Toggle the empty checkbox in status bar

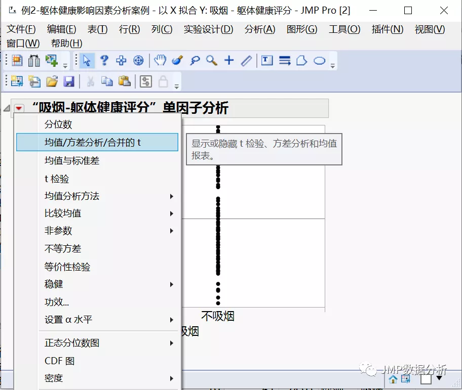[x=426, y=379]
